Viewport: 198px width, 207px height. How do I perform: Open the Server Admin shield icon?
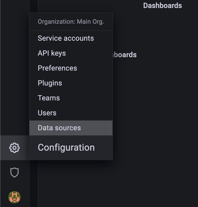(14, 173)
